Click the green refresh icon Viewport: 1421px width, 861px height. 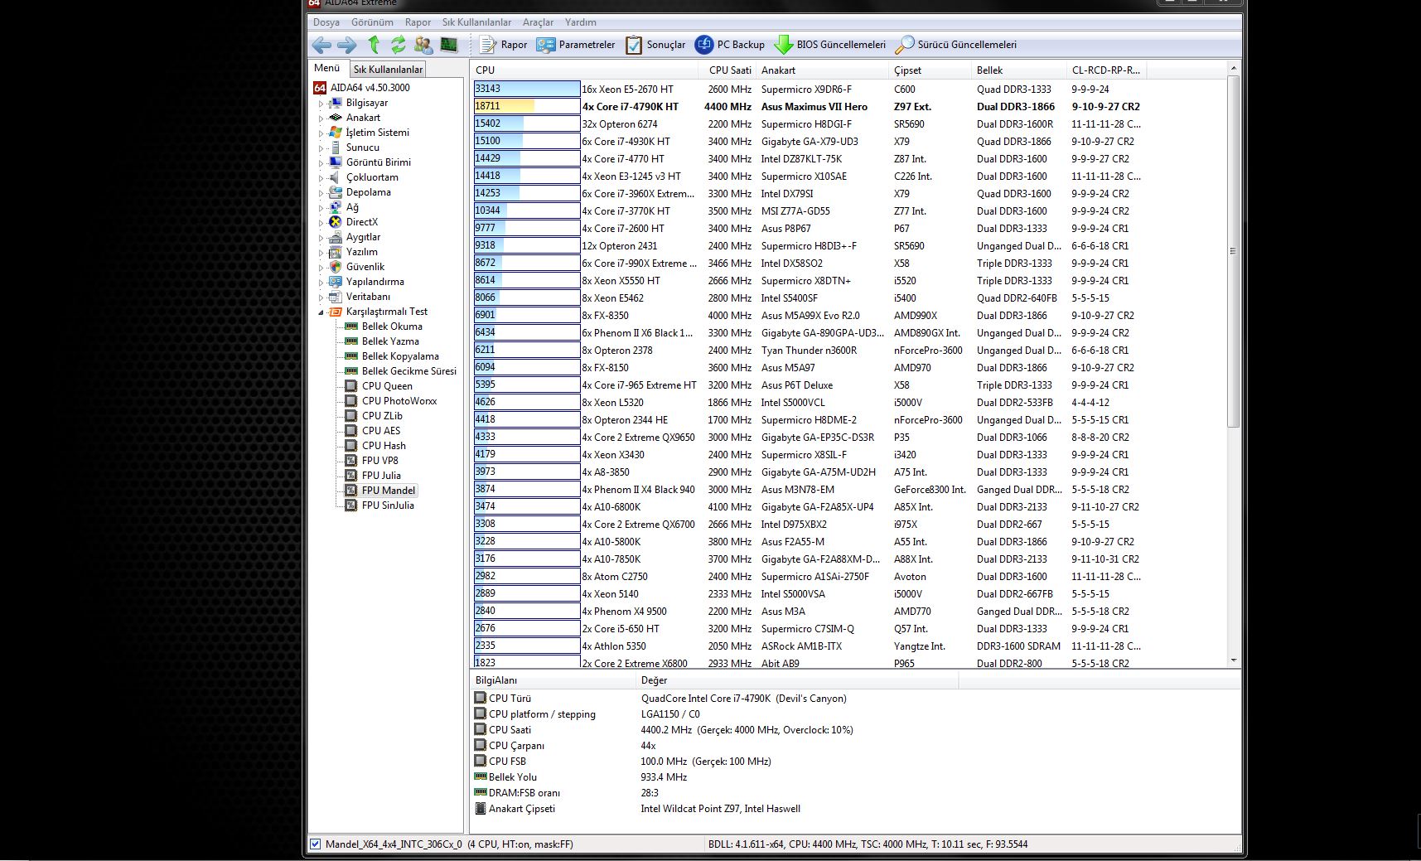tap(399, 45)
